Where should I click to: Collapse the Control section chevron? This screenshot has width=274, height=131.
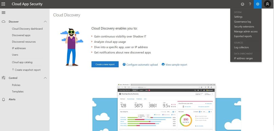pos(45,78)
